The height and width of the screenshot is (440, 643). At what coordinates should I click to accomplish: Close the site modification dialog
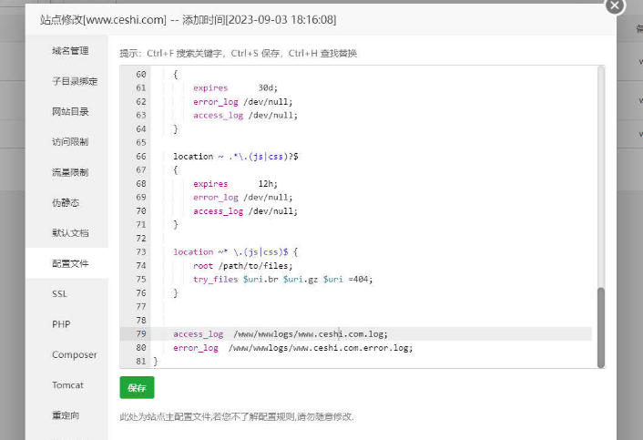615,5
